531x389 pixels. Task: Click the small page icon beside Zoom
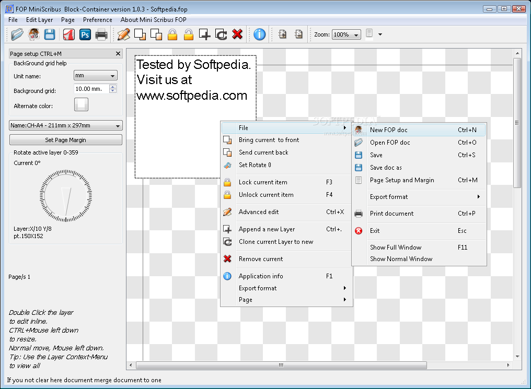pos(369,33)
